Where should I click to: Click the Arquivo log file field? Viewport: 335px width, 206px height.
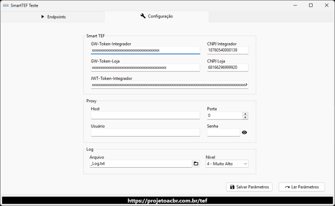click(141, 164)
